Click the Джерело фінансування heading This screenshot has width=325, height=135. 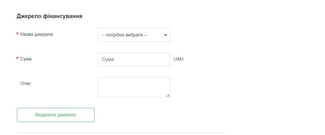coord(50,16)
